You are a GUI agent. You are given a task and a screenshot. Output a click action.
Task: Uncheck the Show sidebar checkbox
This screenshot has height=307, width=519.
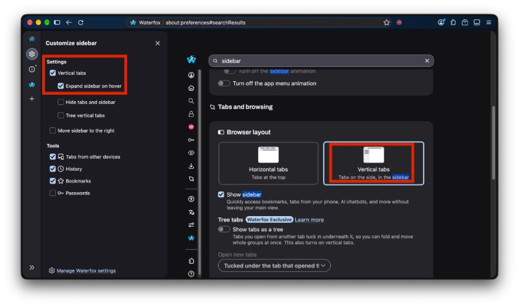[221, 195]
